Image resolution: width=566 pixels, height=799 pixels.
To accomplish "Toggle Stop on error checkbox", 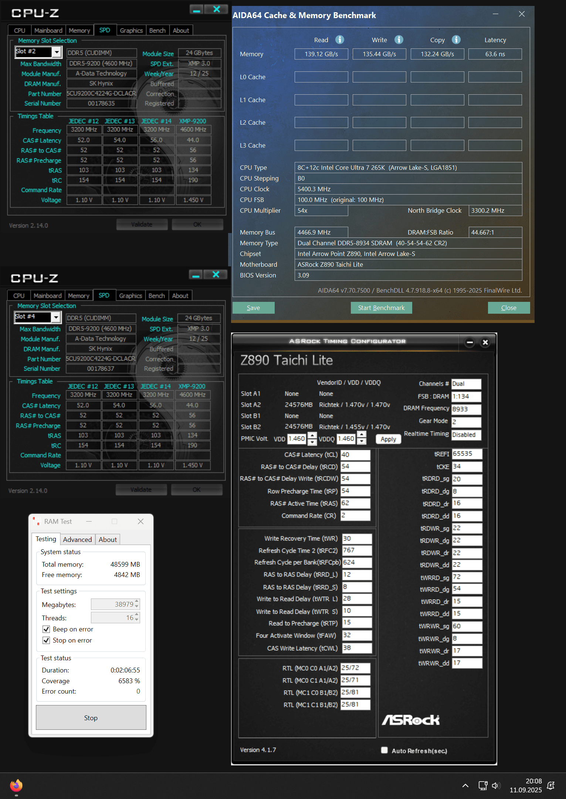I will tap(46, 640).
